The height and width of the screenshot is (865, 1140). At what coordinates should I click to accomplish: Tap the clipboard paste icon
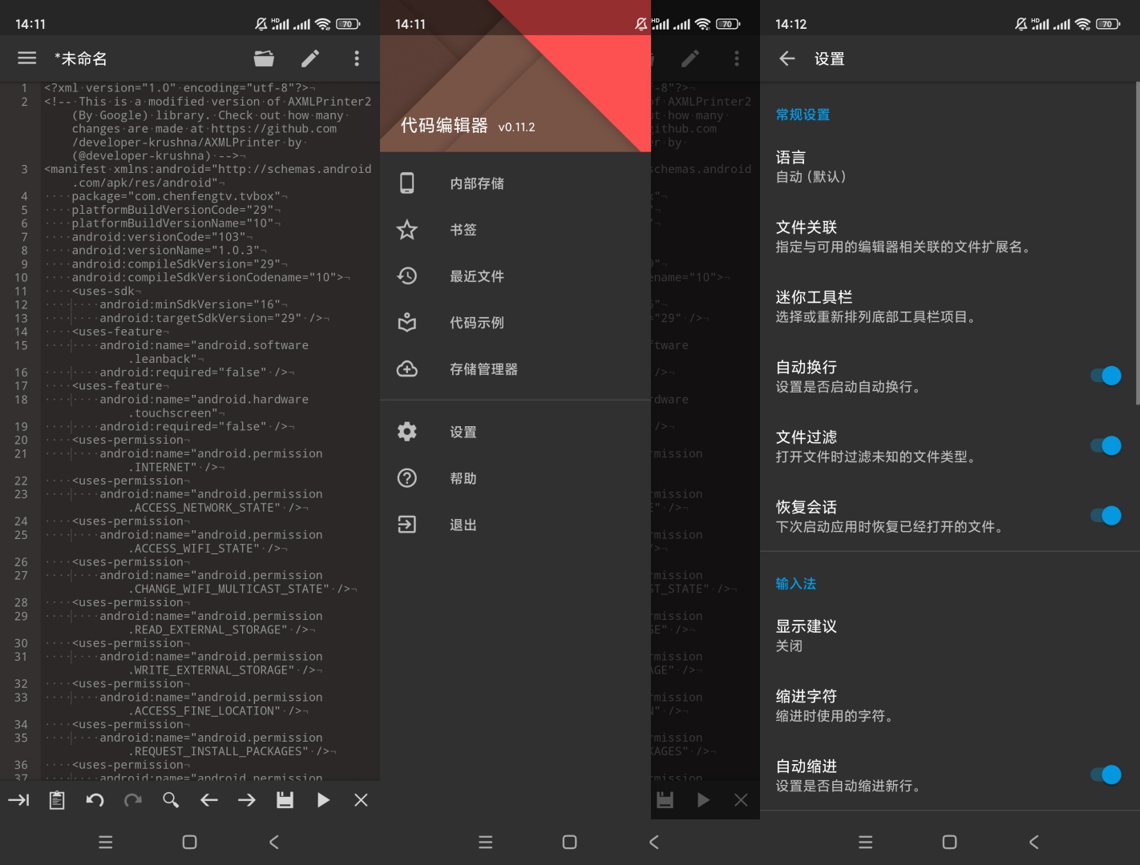coord(57,800)
